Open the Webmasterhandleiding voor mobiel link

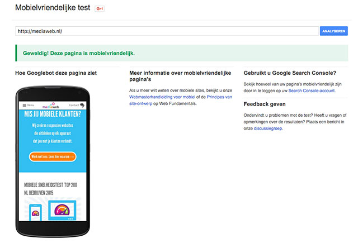click(162, 97)
